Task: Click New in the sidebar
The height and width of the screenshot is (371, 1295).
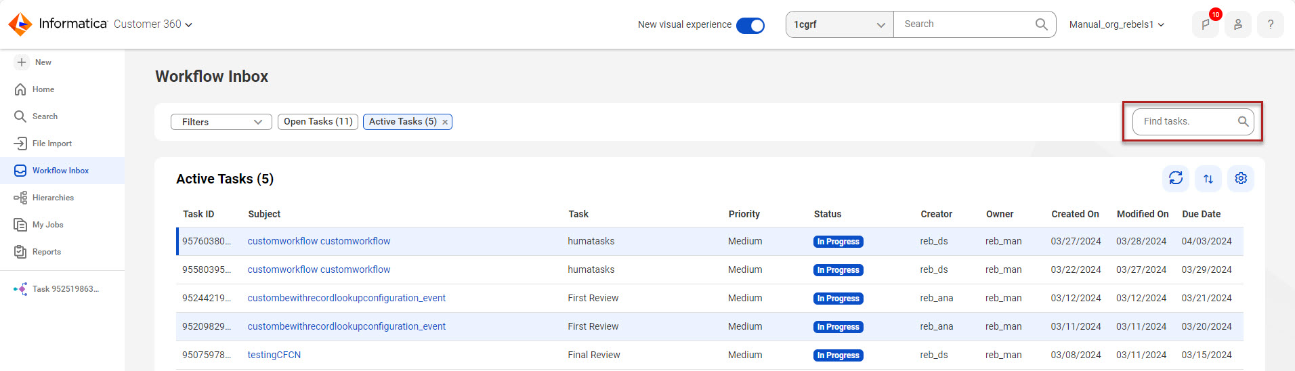Action: point(43,62)
